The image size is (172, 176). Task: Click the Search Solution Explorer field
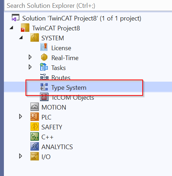click(88, 6)
